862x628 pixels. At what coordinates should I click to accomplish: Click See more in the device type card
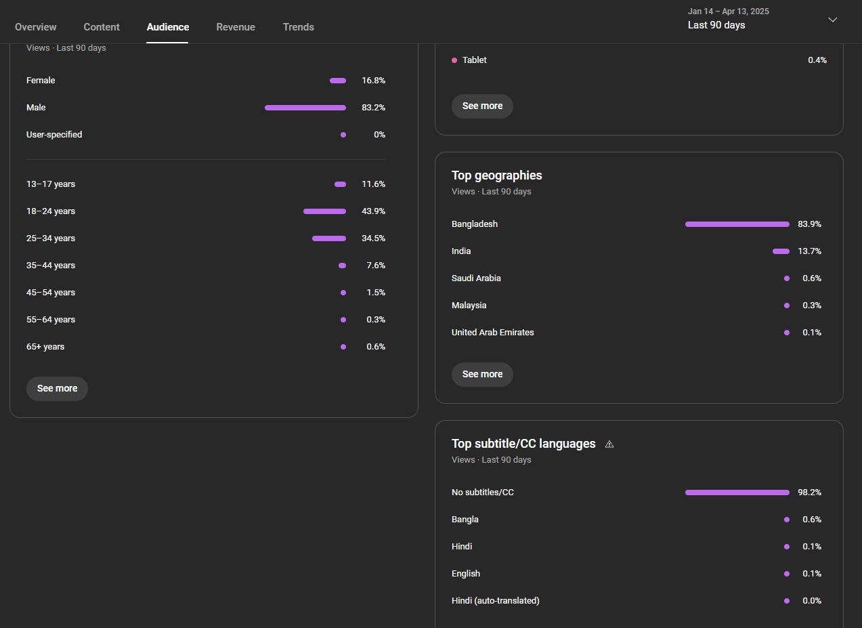click(x=482, y=106)
